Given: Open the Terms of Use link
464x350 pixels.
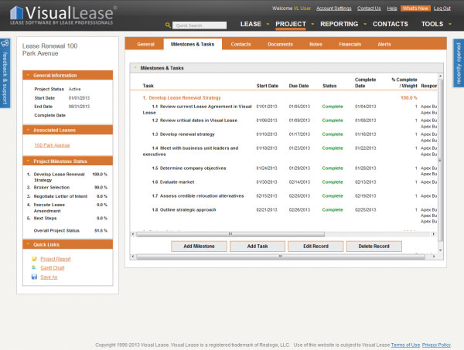Looking at the screenshot, I should tap(405, 345).
